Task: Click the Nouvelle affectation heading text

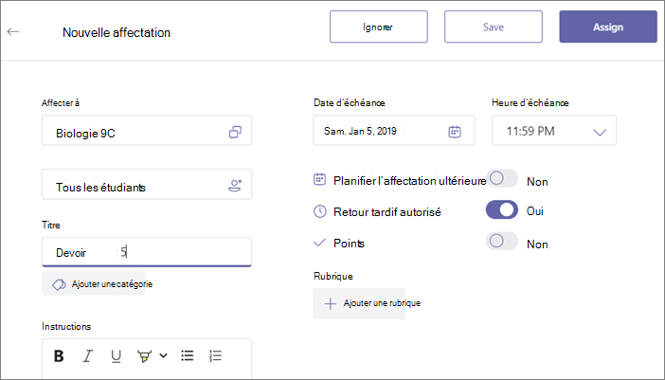Action: click(117, 32)
